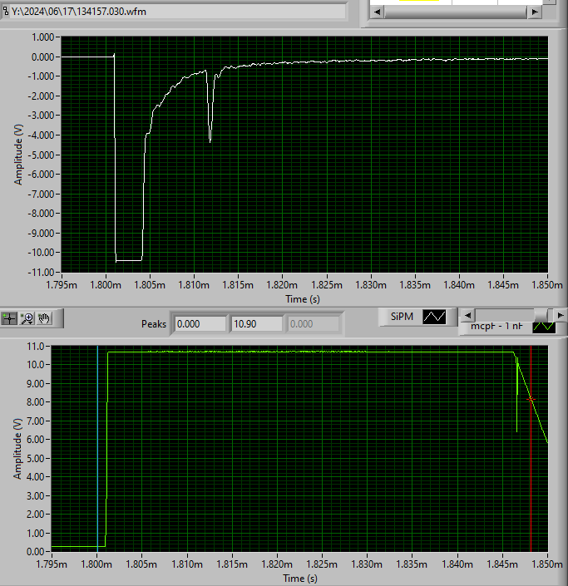The width and height of the screenshot is (568, 586).
Task: Click the lower graph's 1.825m tick label
Action: click(x=322, y=564)
